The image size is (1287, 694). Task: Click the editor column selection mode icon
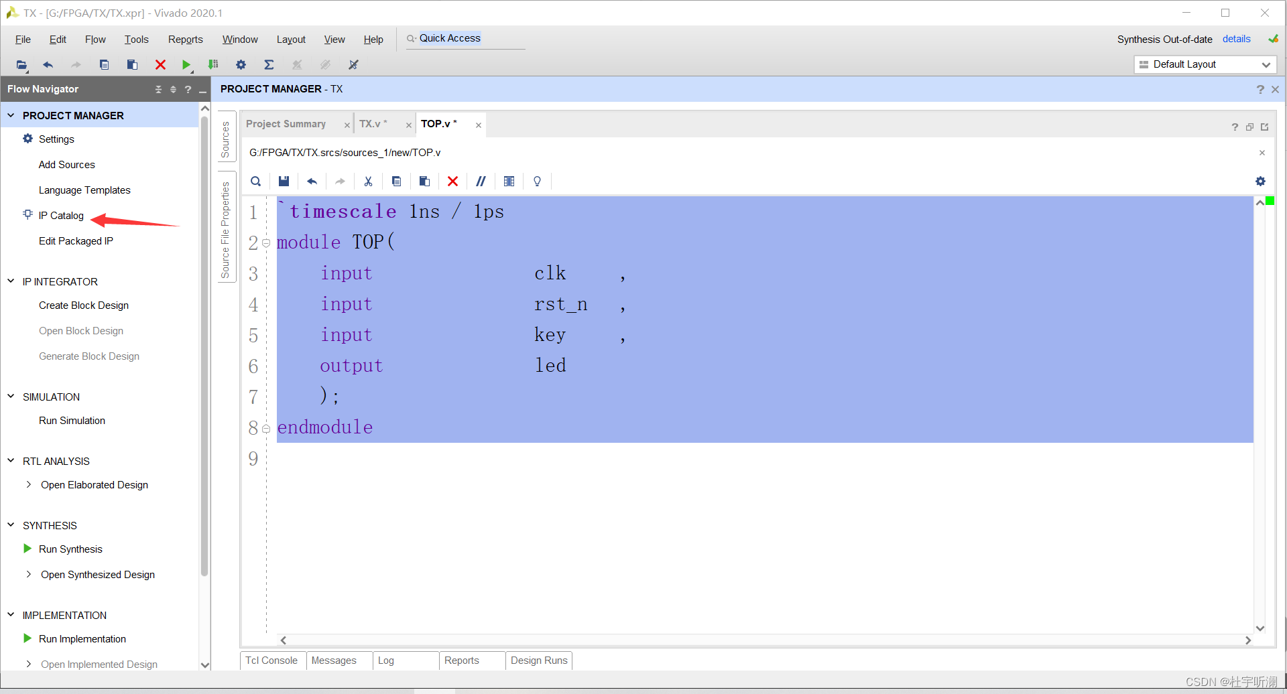pyautogui.click(x=509, y=182)
